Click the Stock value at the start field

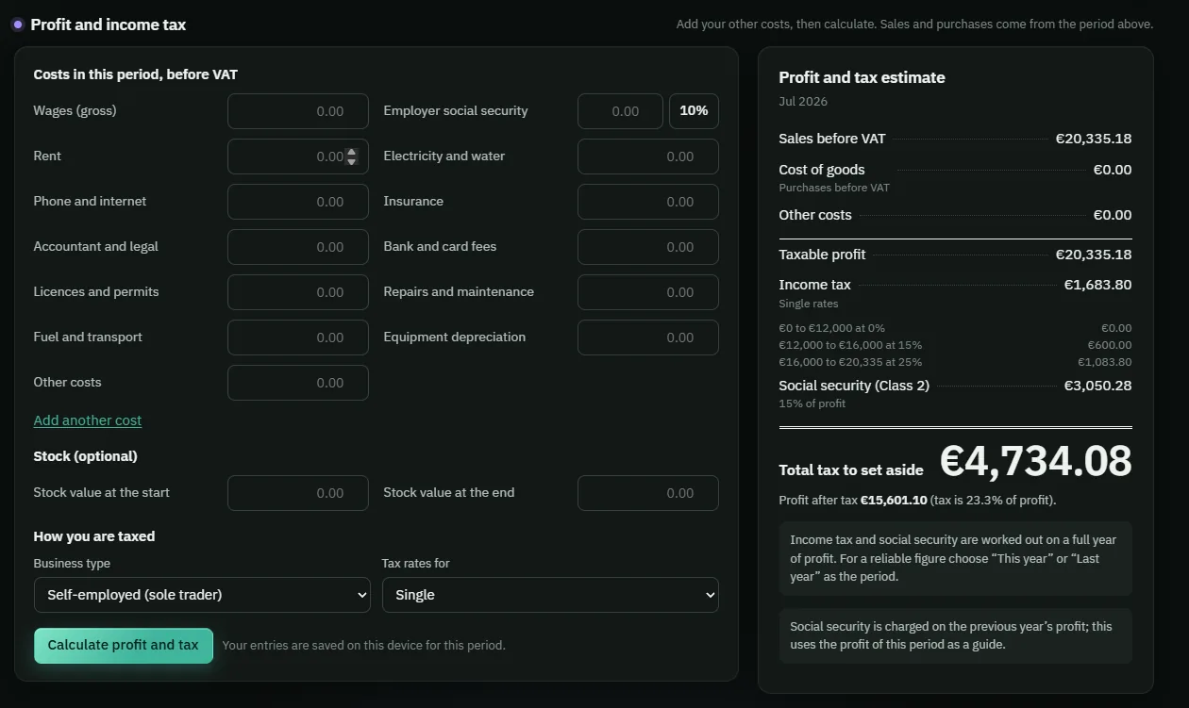click(298, 493)
